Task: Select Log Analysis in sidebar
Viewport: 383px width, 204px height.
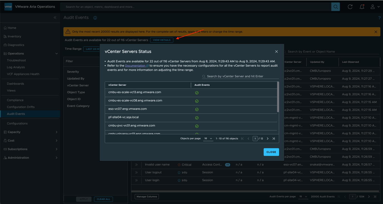Action: pos(16,67)
